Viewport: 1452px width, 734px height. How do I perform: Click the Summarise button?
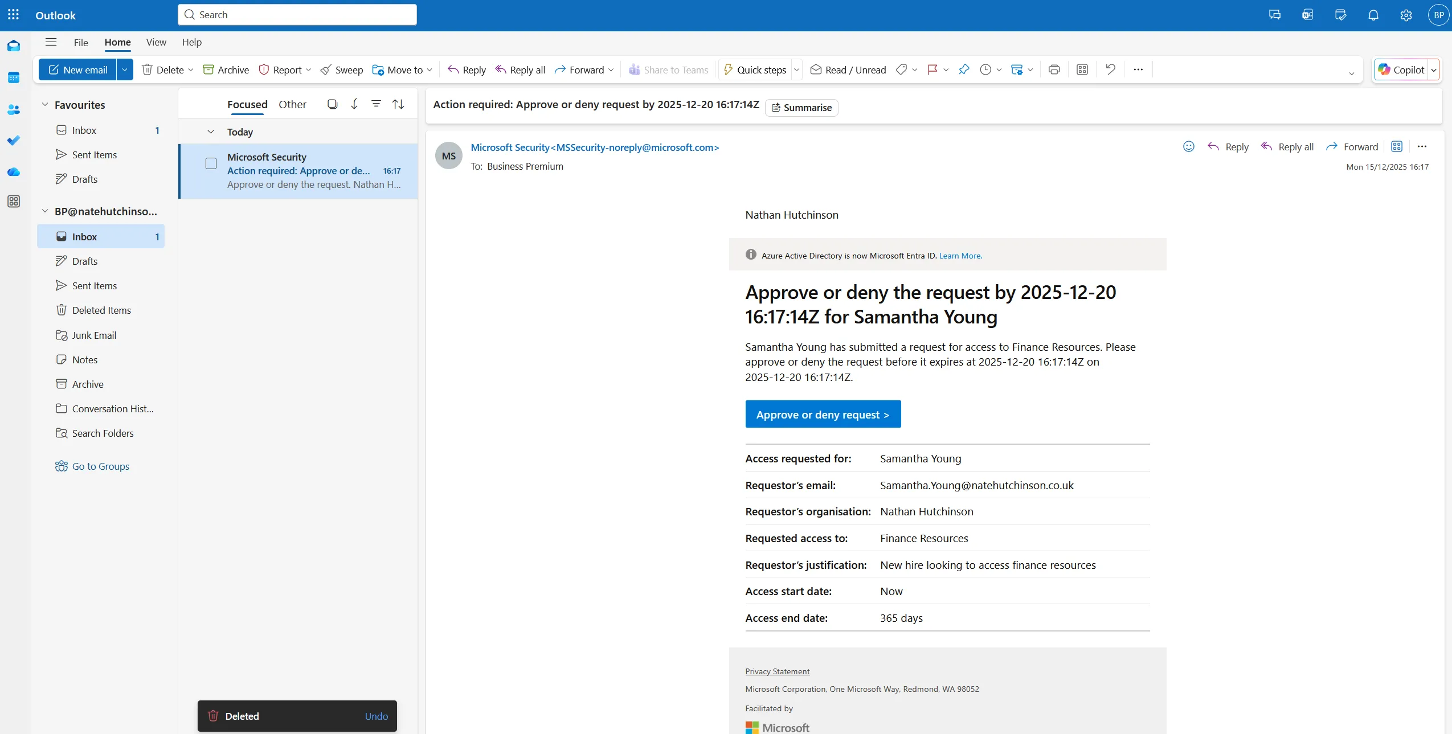(801, 108)
